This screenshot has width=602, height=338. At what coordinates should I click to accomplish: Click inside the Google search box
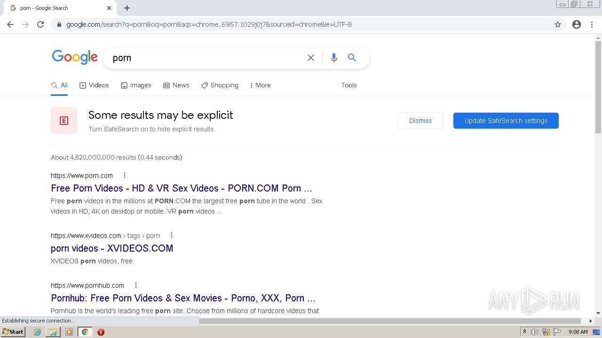[207, 58]
